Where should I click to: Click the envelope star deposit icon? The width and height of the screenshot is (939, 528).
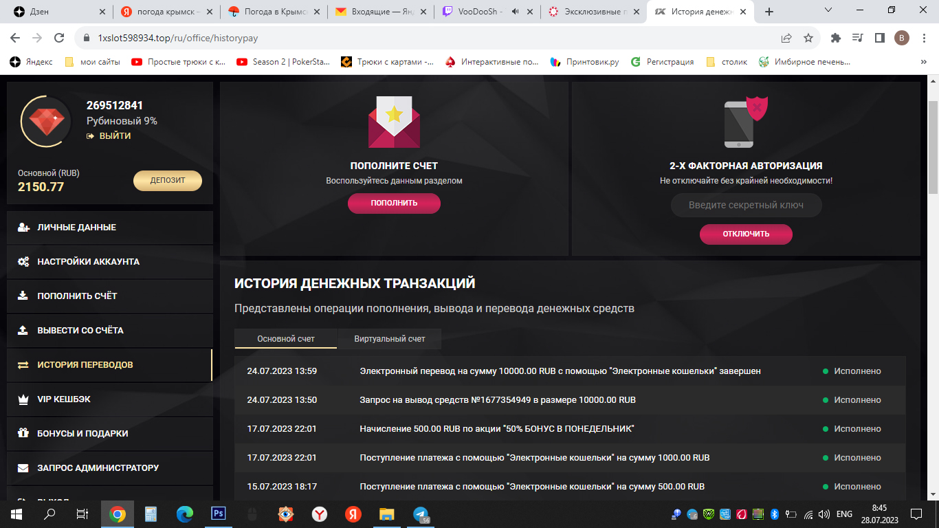(394, 122)
